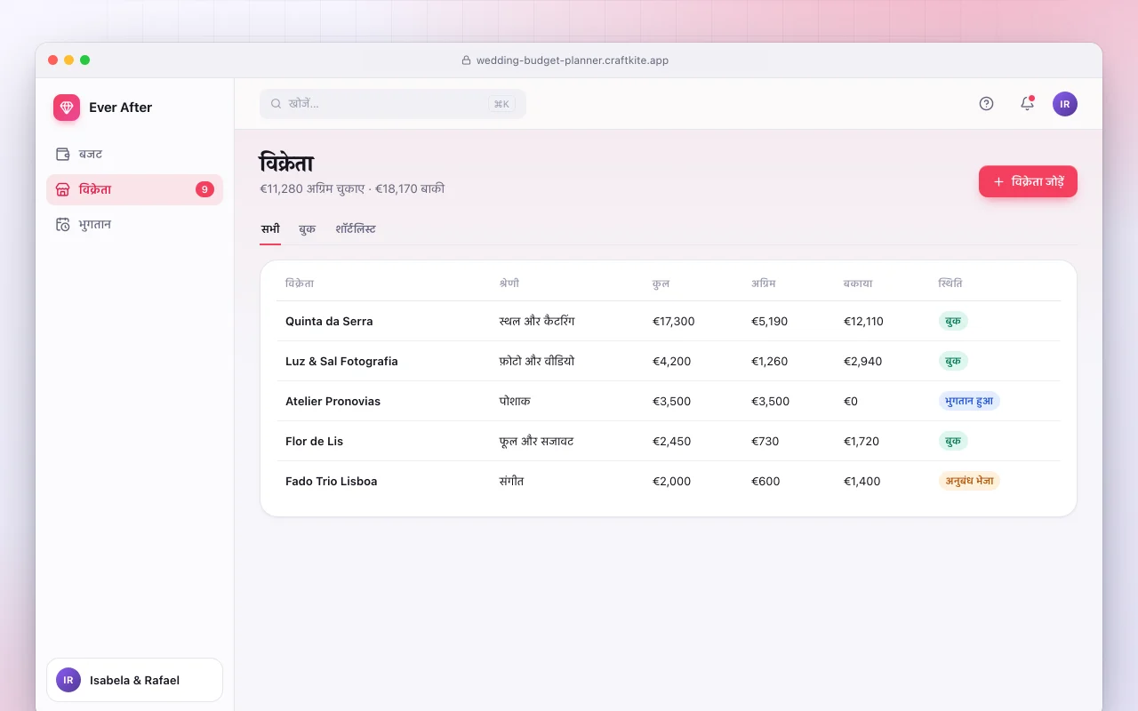This screenshot has width=1138, height=711.
Task: Click the बुक badge for Flor de Lis
Action: pyautogui.click(x=953, y=441)
